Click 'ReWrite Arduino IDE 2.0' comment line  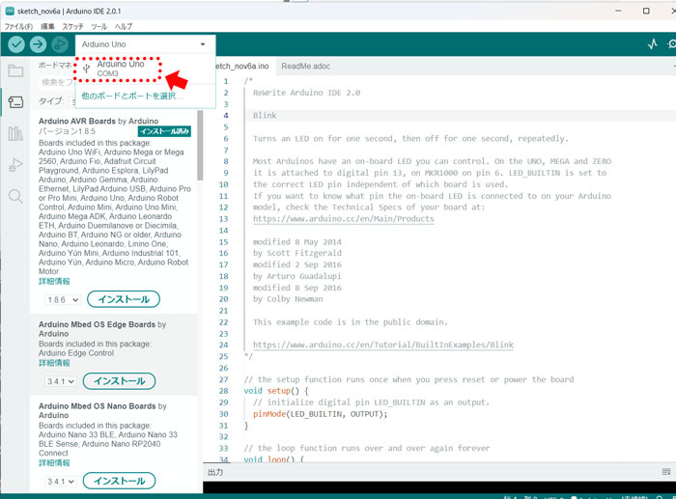point(306,93)
